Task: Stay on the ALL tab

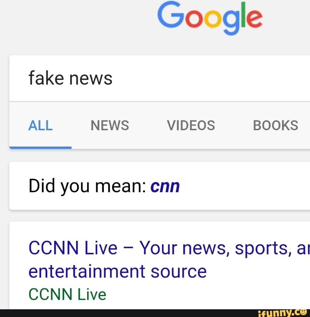Action: (40, 125)
